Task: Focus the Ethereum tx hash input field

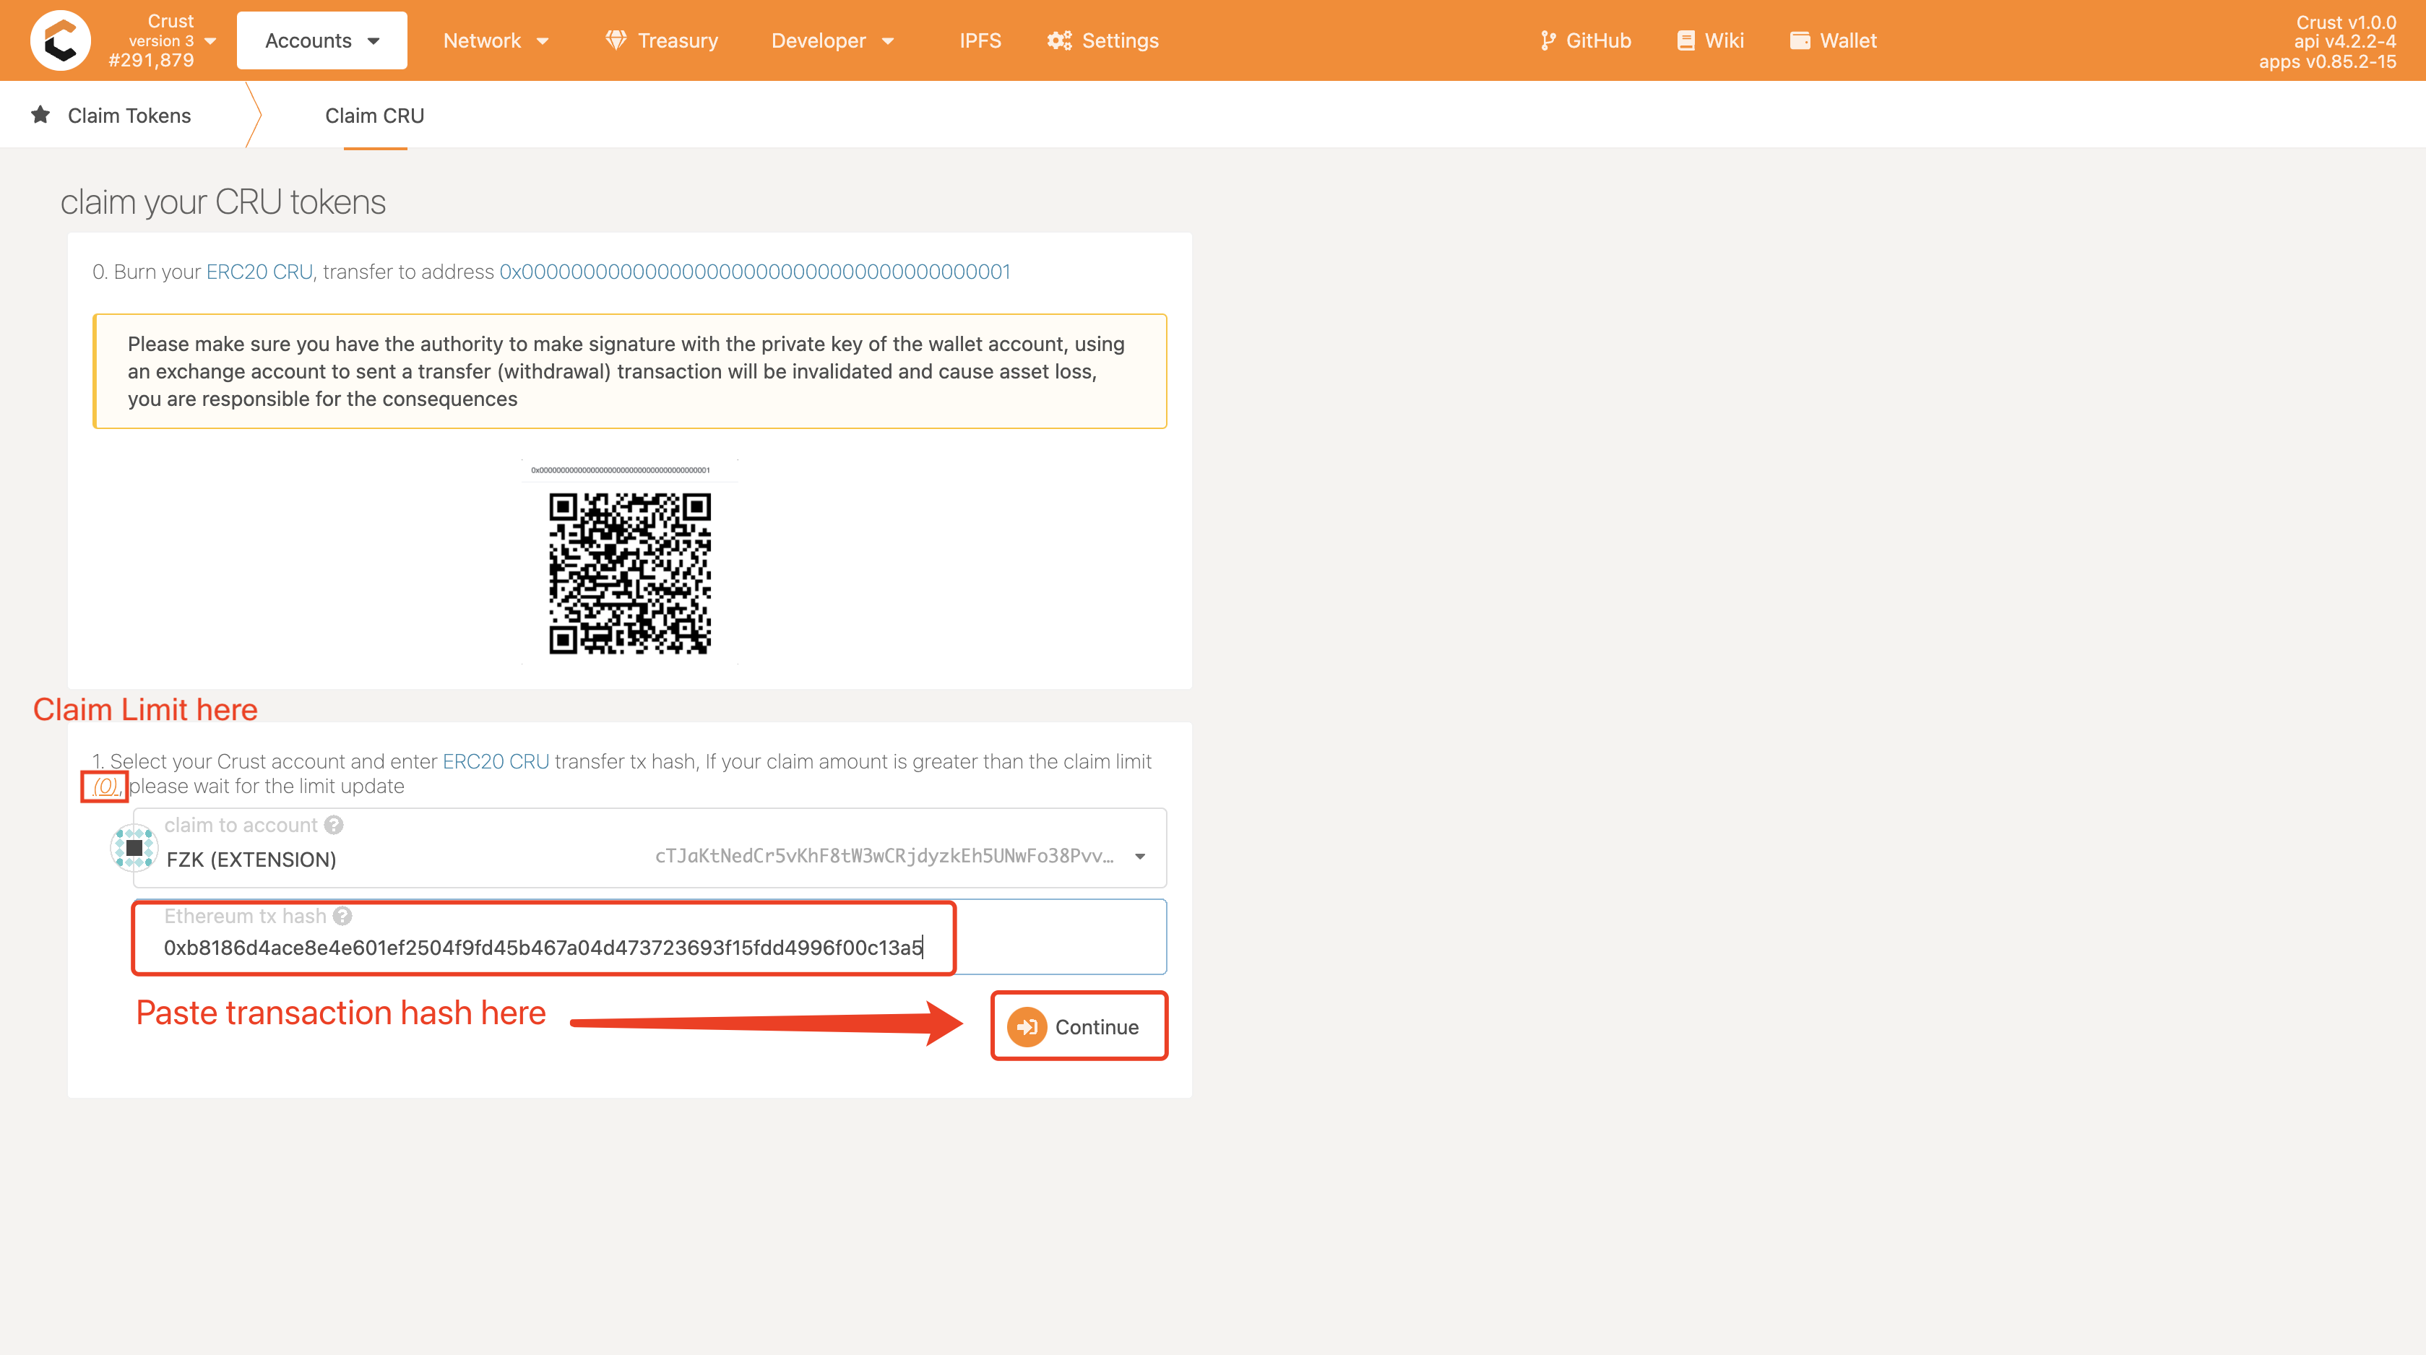Action: (x=649, y=938)
